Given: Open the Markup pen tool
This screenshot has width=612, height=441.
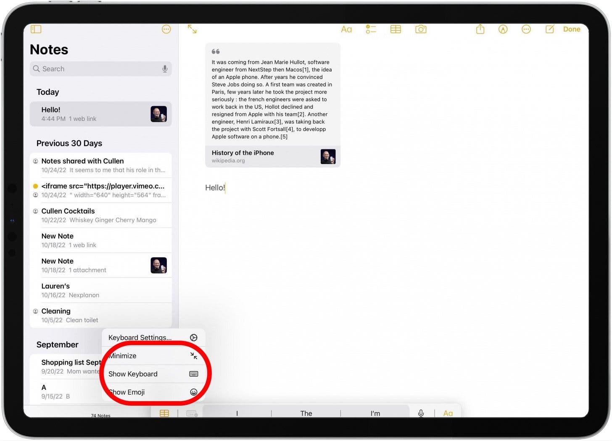Looking at the screenshot, I should tap(503, 29).
